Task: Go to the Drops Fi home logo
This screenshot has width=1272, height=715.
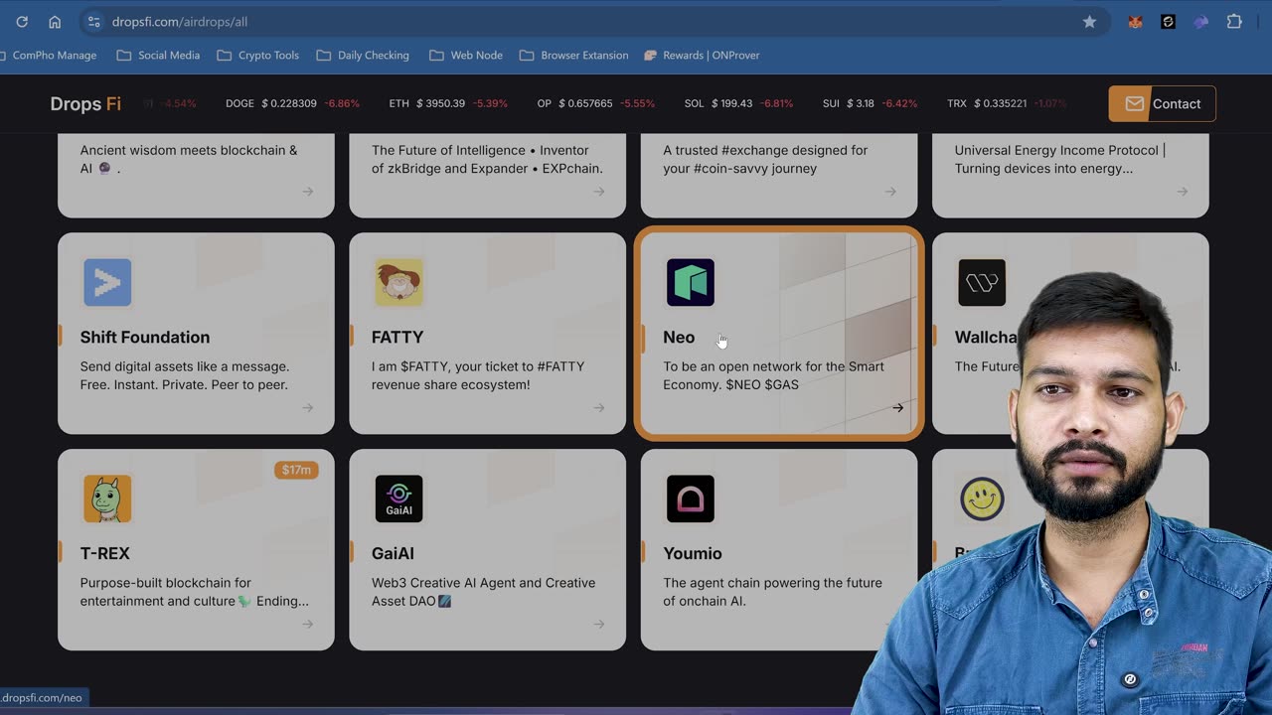Action: [x=85, y=103]
